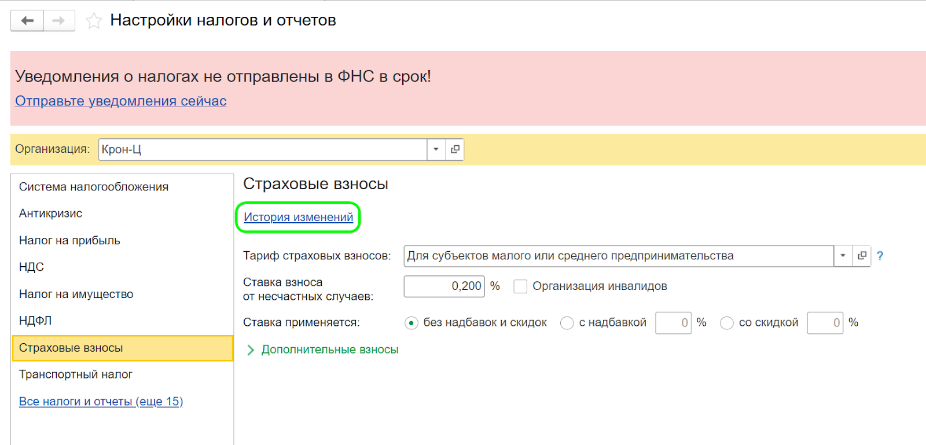Choose the с надбавкой rate option
The height and width of the screenshot is (445, 926).
567,323
